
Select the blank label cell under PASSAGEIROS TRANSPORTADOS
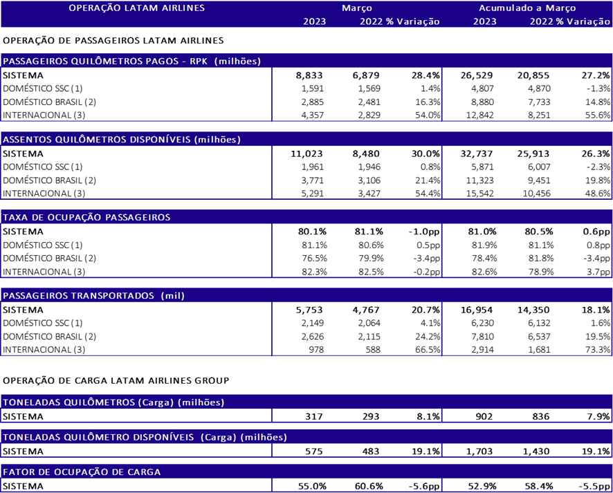pyautogui.click(x=136, y=328)
